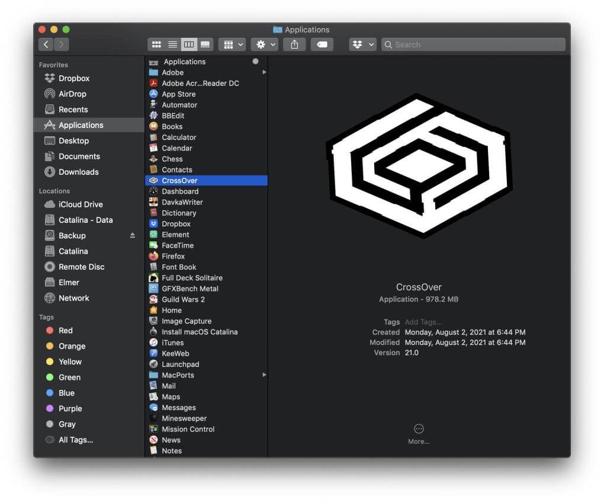Screen dimensions: 604x502
Task: Open AirDrop in the sidebar
Action: tap(89, 94)
